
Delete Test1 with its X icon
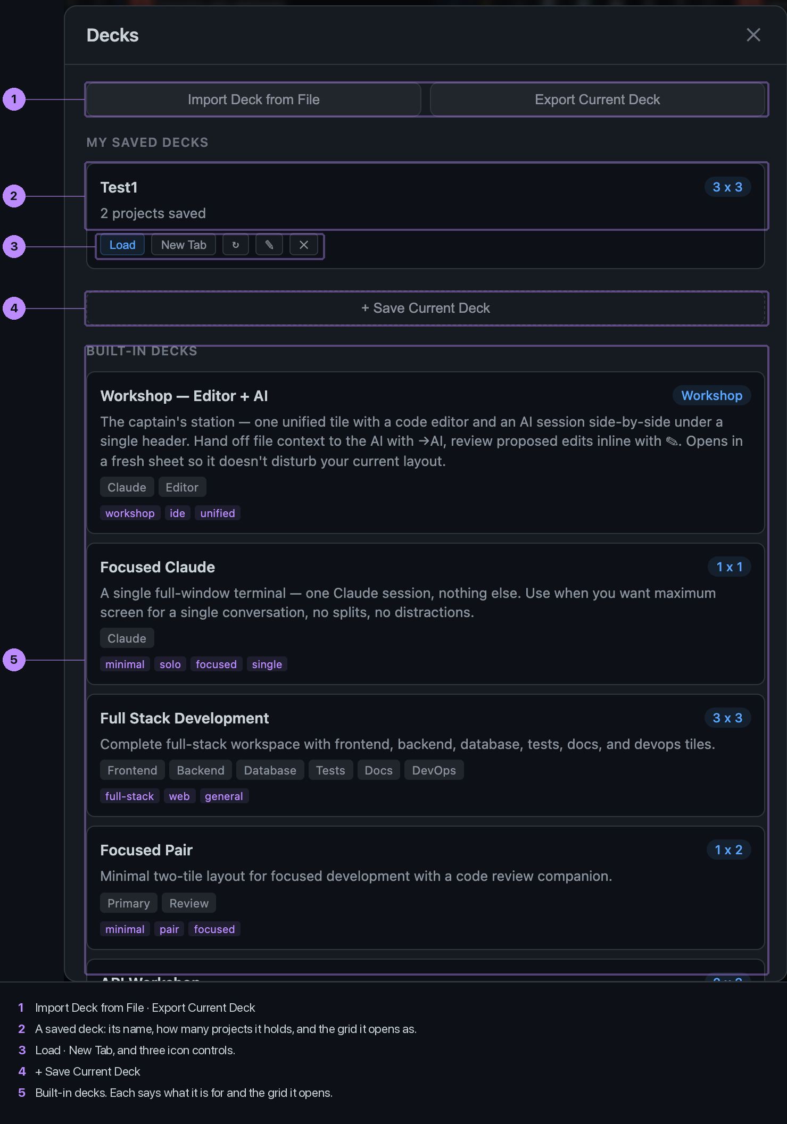tap(304, 245)
